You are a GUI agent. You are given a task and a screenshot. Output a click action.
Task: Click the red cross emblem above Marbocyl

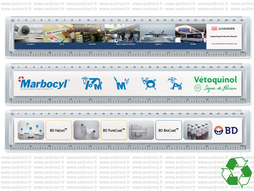pyautogui.click(x=21, y=79)
